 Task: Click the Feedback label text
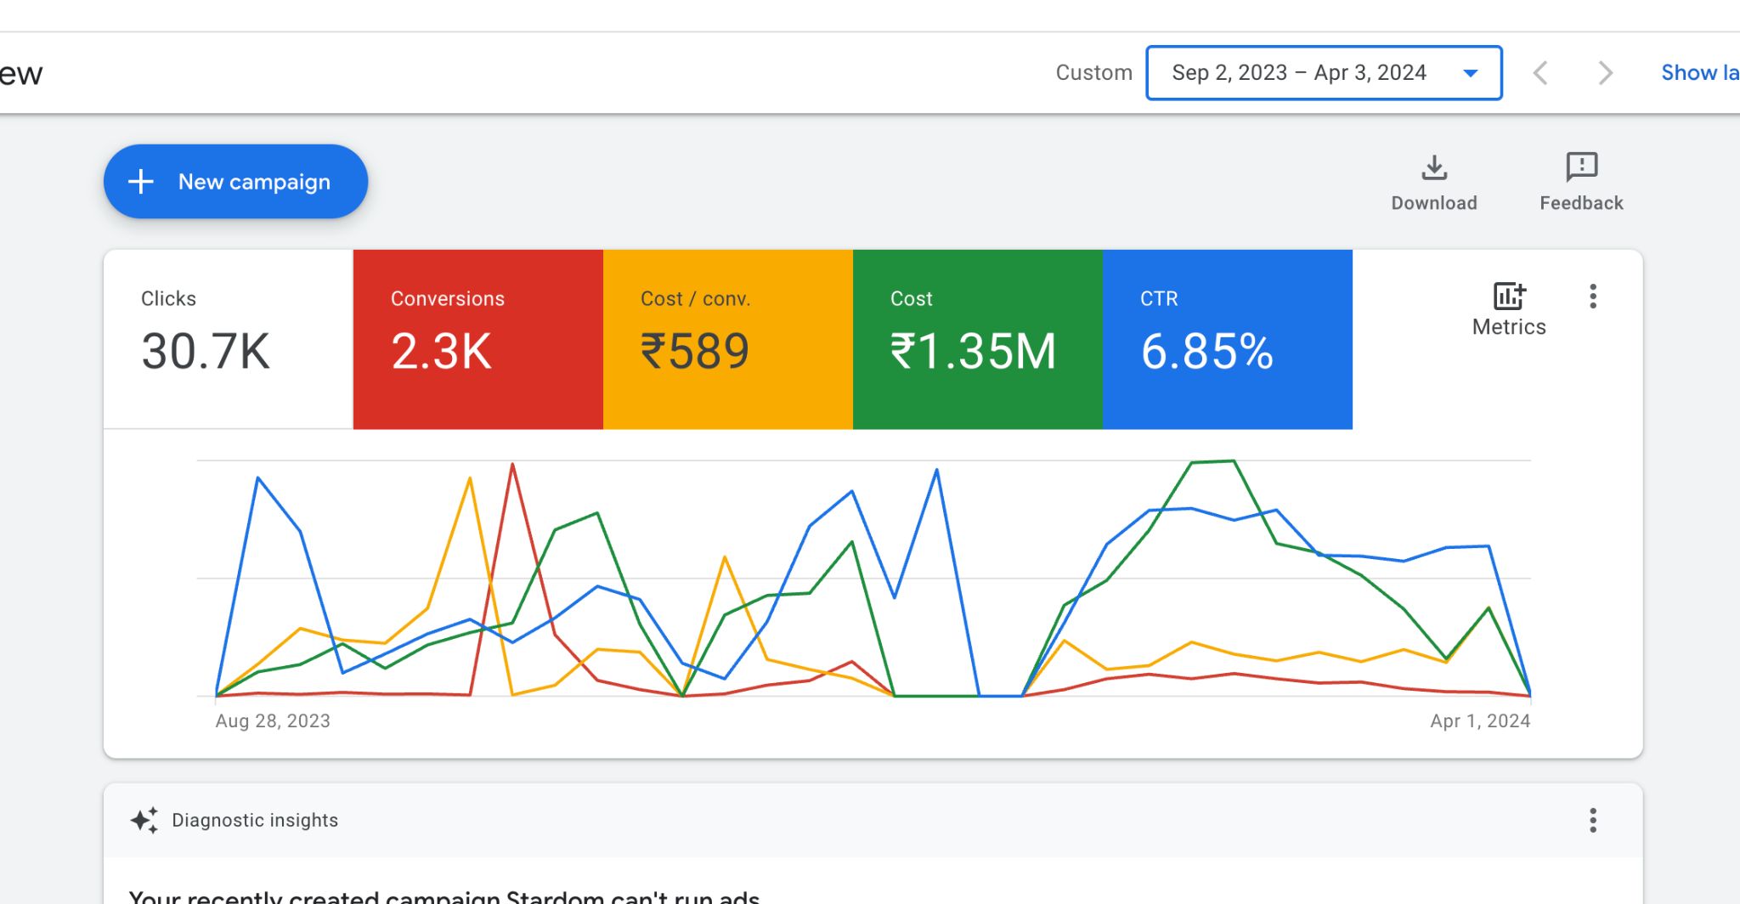click(x=1582, y=203)
